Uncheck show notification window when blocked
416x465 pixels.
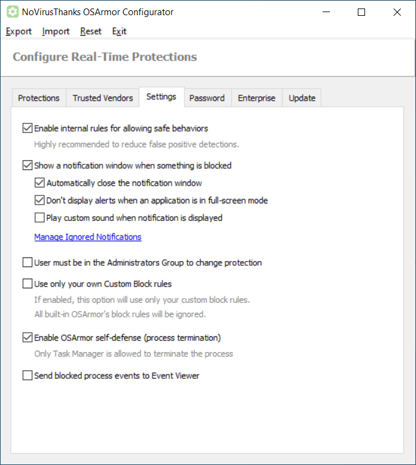(27, 165)
